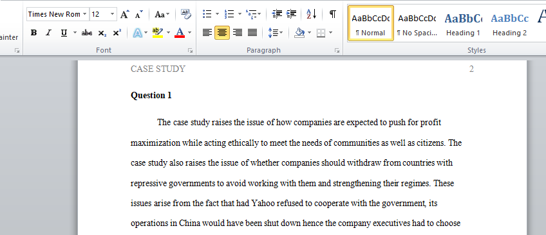Image resolution: width=546 pixels, height=235 pixels.
Task: Apply the red font color swatch
Action: pos(180,33)
